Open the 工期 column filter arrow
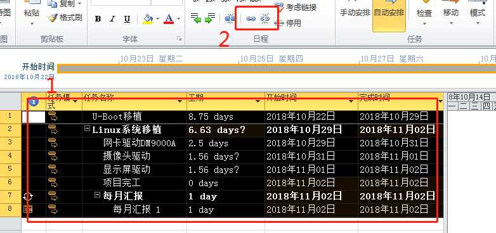The width and height of the screenshot is (496, 233). pyautogui.click(x=258, y=101)
